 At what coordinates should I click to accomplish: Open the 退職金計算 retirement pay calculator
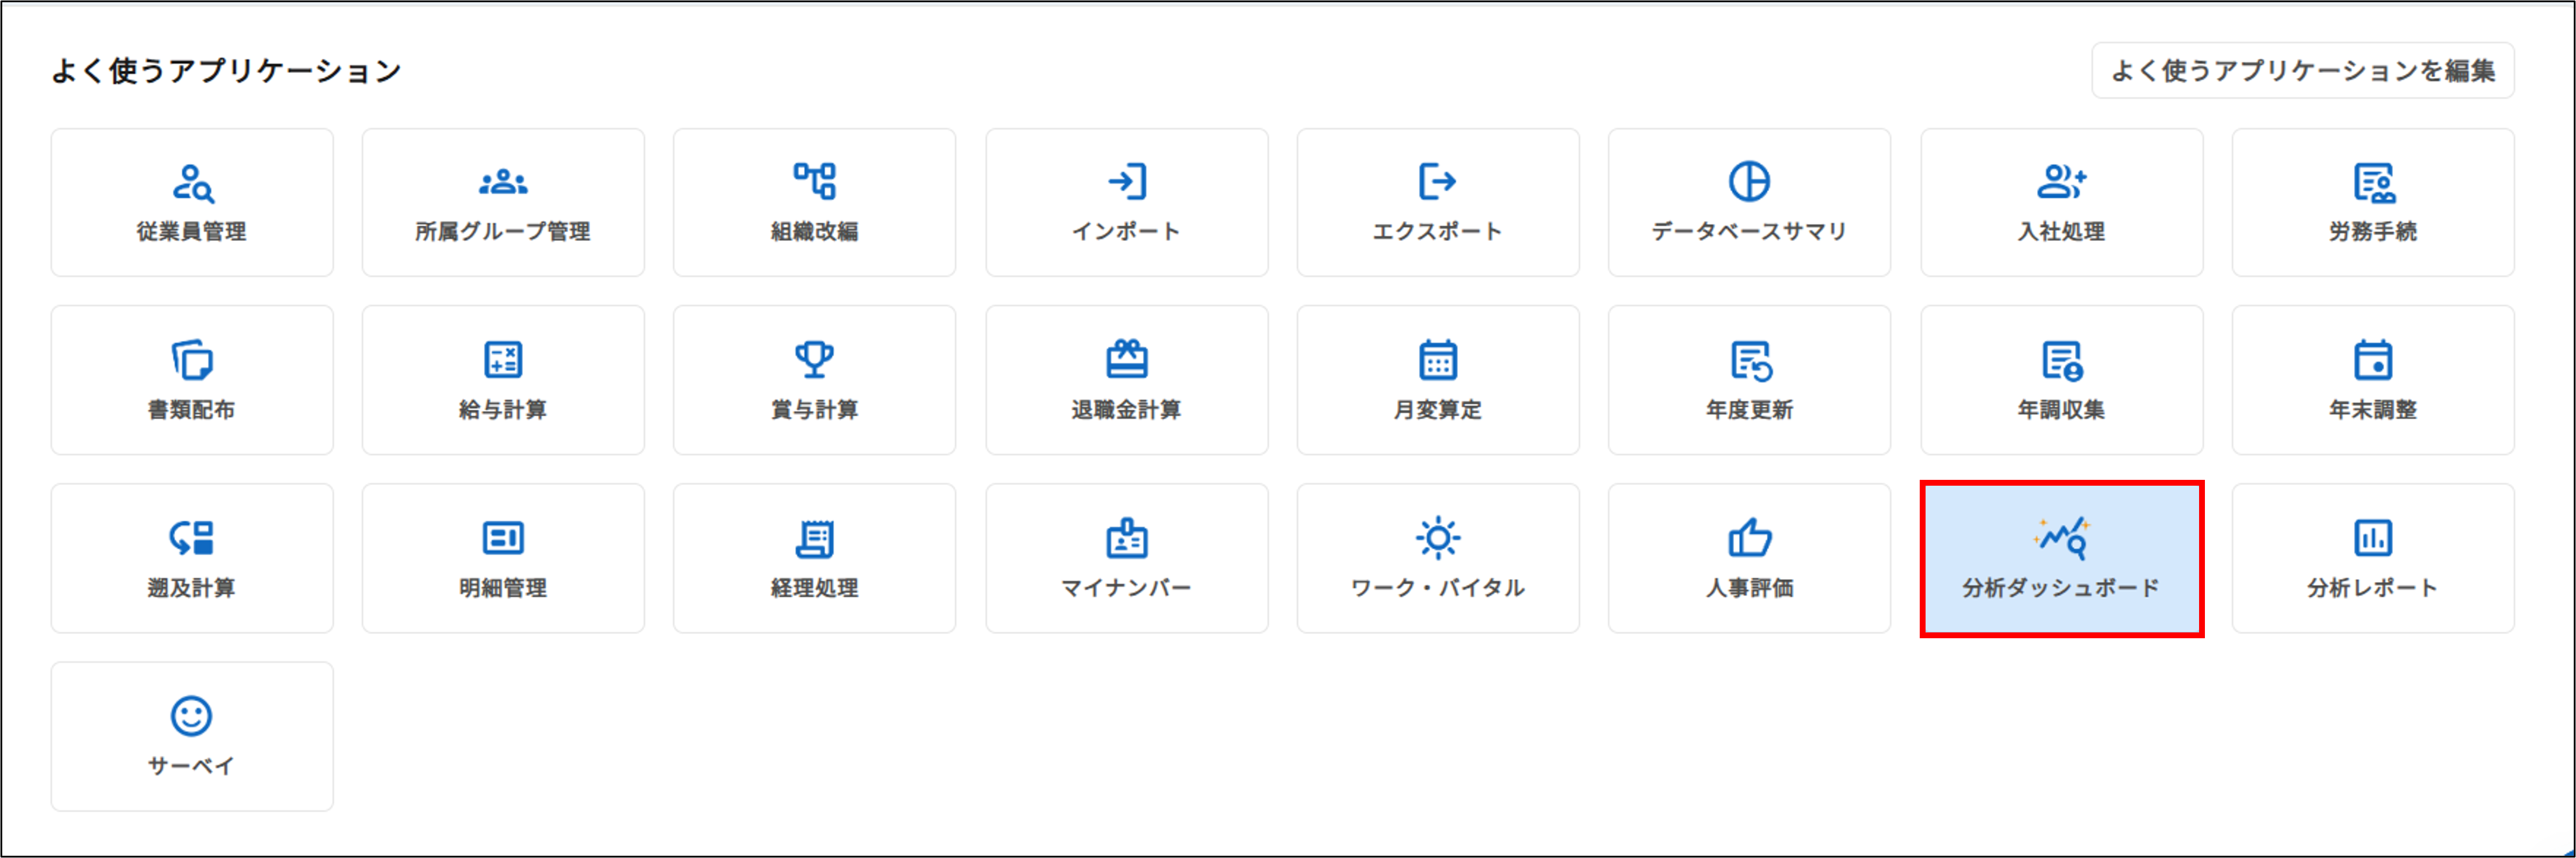1126,380
